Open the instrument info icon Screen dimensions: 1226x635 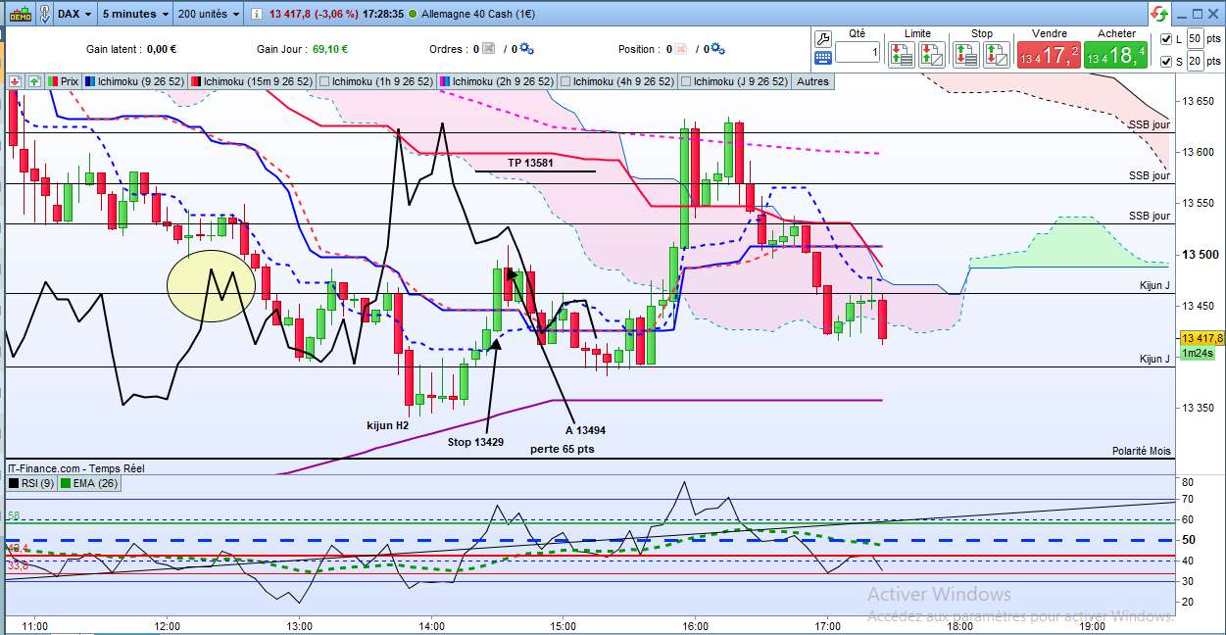(x=255, y=15)
